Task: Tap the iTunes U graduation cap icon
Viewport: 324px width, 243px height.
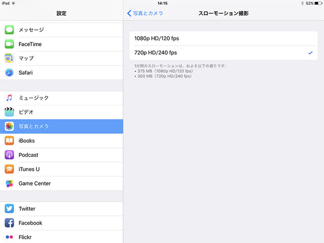Action: (x=9, y=169)
